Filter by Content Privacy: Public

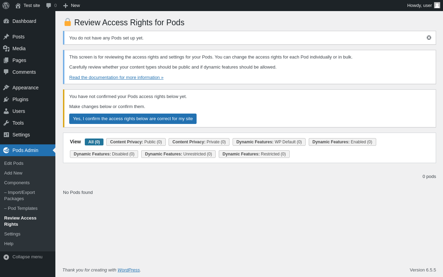(136, 142)
